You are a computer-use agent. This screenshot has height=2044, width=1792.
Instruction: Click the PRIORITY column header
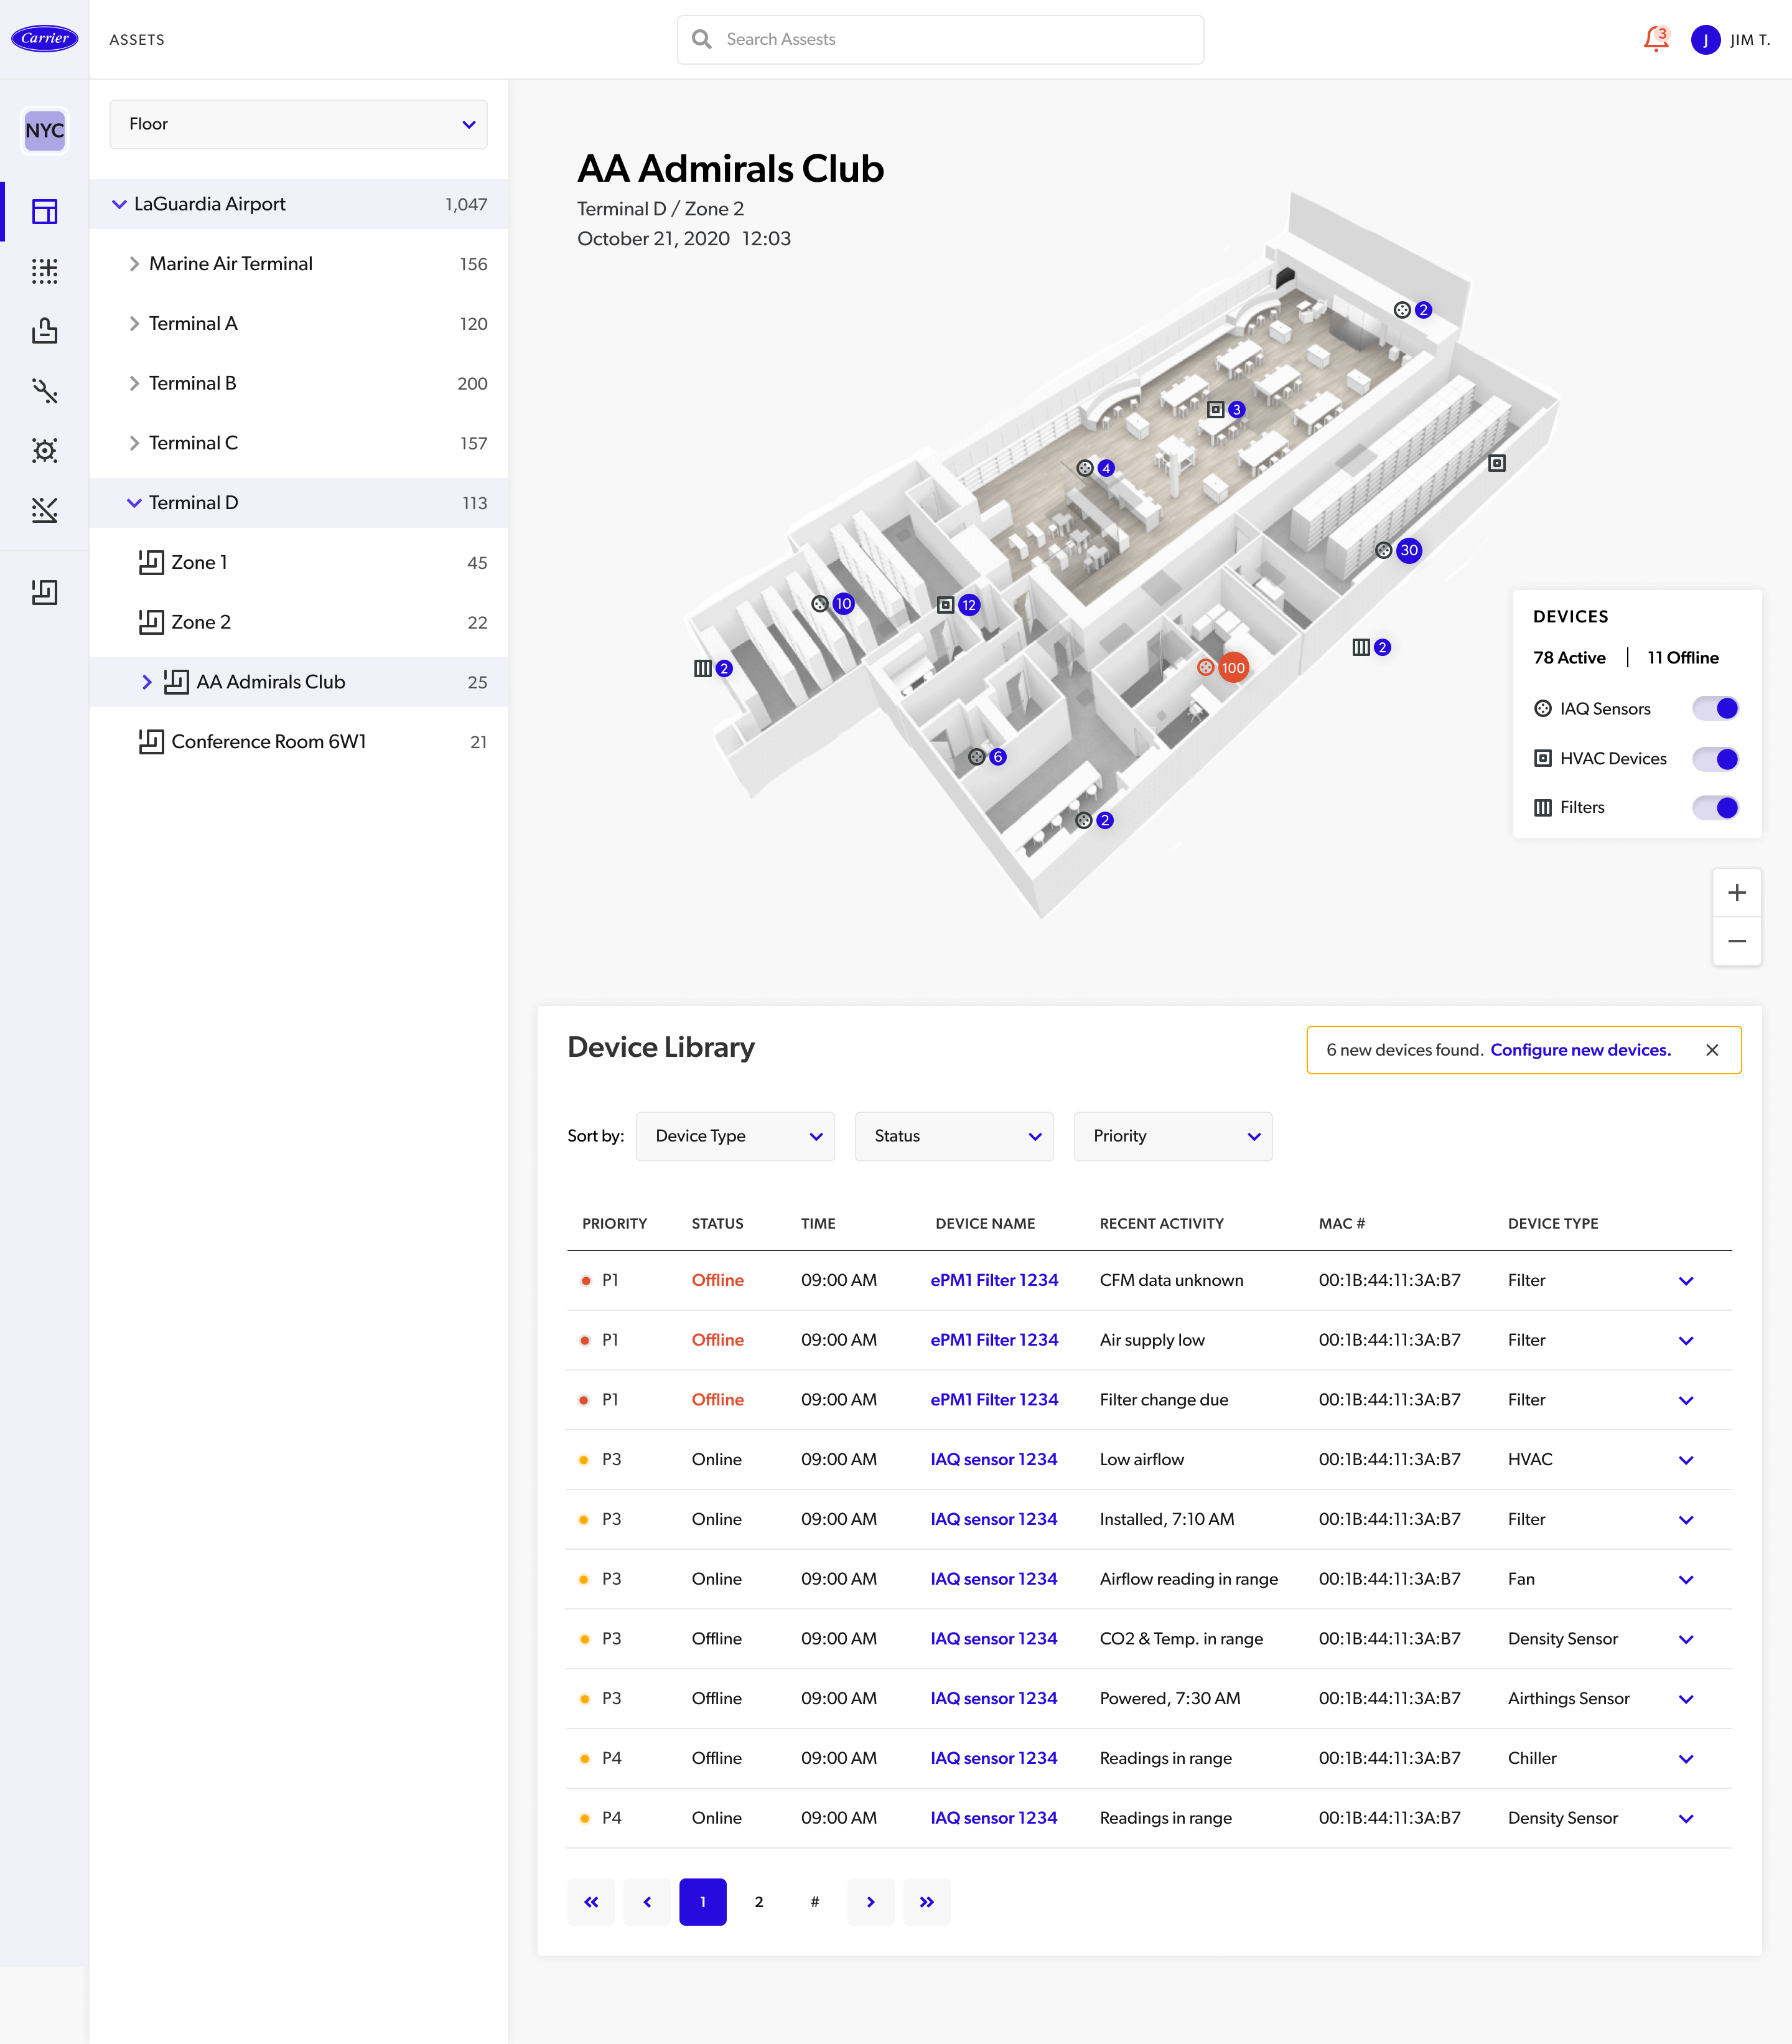pos(614,1224)
